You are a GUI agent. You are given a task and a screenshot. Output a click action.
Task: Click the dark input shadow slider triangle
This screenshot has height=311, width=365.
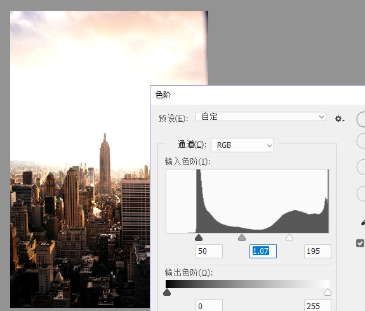pyautogui.click(x=199, y=237)
